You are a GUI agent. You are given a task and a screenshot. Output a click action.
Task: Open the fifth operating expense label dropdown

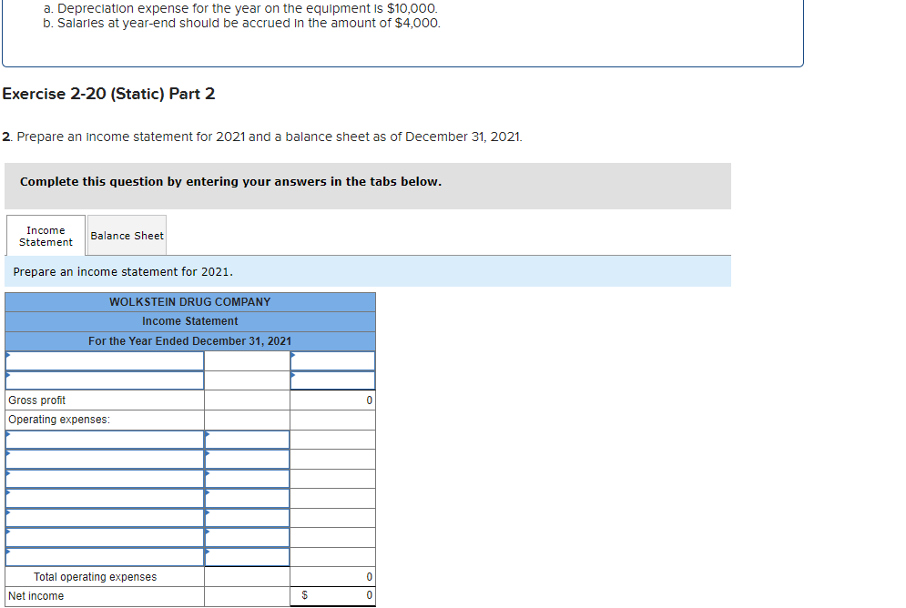click(104, 517)
